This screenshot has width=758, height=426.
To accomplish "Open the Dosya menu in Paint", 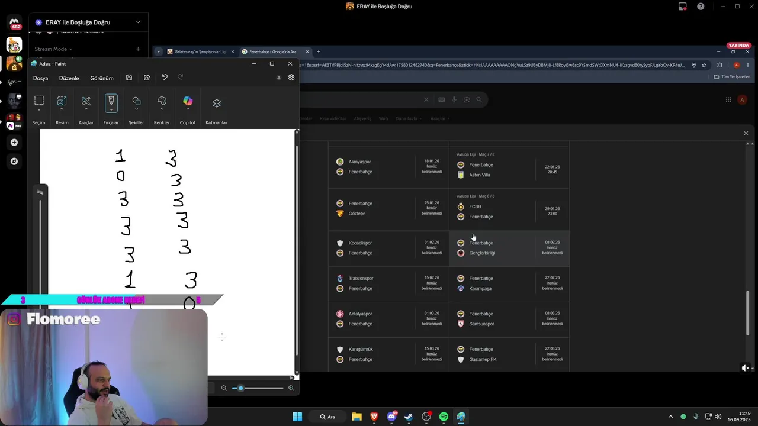I will pyautogui.click(x=40, y=78).
